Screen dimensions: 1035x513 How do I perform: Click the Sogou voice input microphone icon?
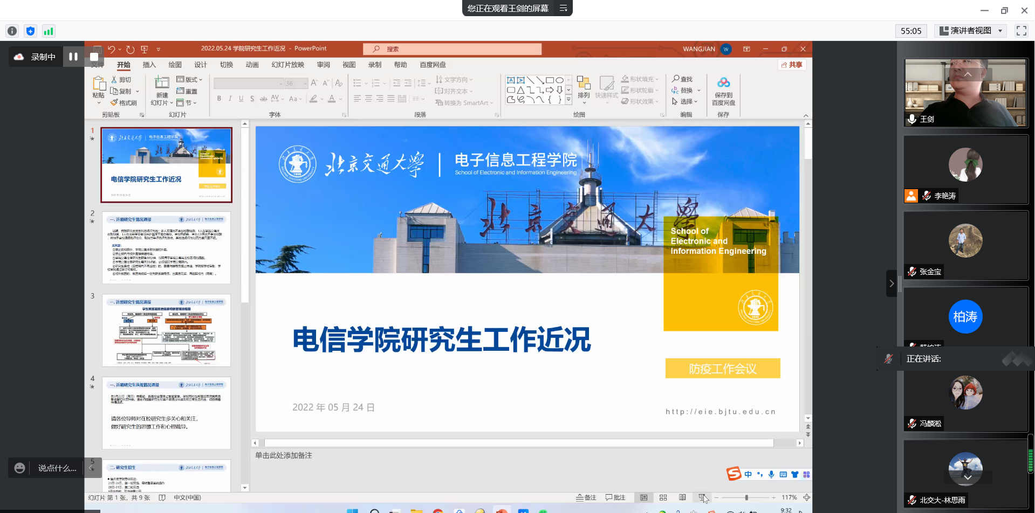[x=771, y=474]
